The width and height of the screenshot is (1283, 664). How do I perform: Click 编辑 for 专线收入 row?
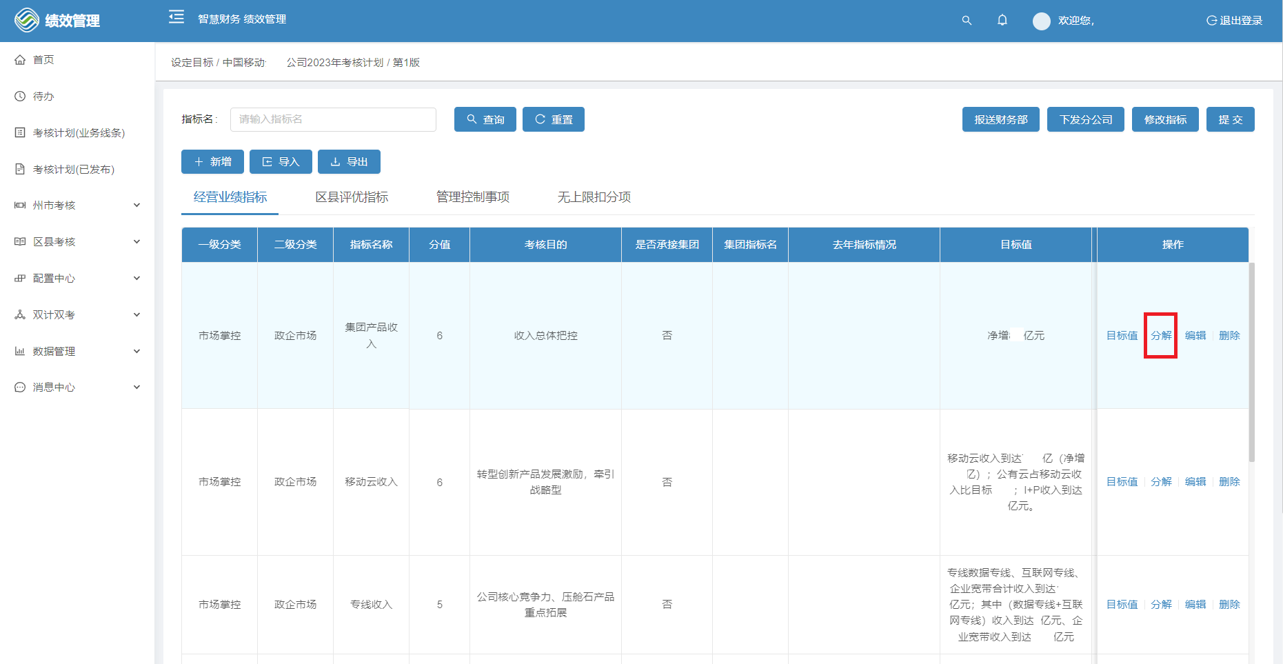click(x=1195, y=605)
